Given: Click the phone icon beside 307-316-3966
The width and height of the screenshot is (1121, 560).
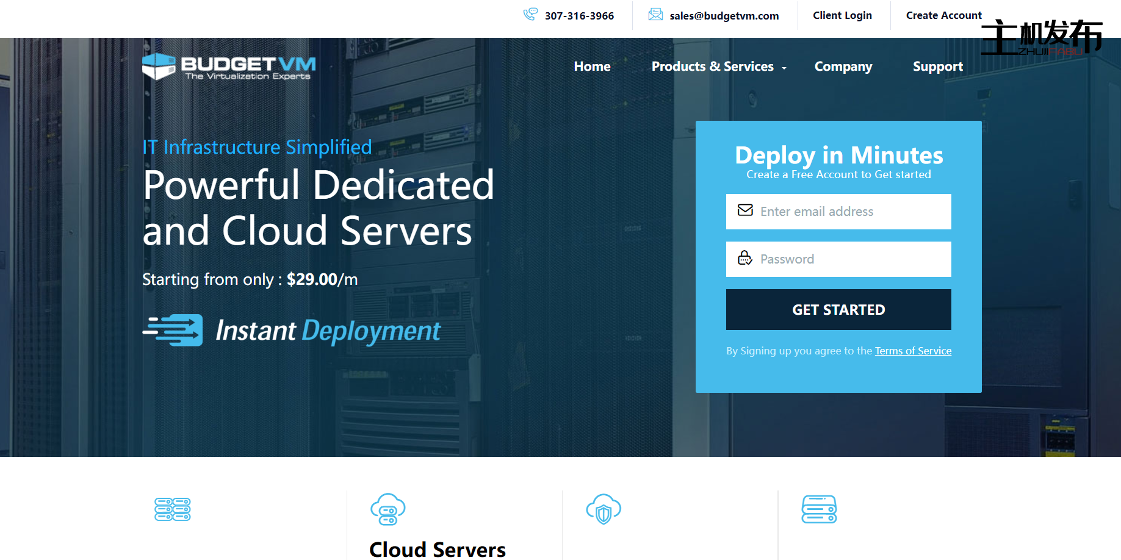Looking at the screenshot, I should [x=530, y=14].
